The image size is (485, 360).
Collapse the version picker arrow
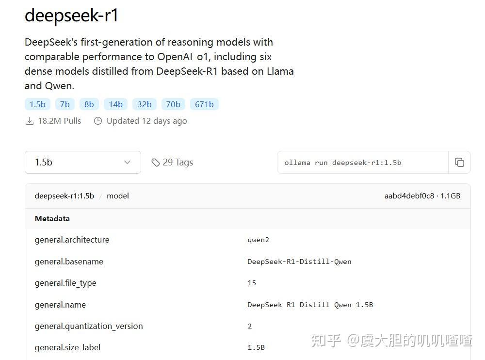tap(127, 162)
